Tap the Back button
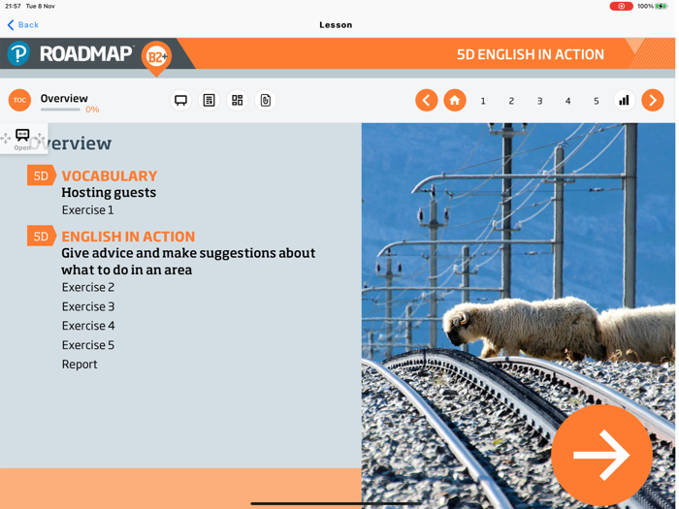 coord(23,25)
